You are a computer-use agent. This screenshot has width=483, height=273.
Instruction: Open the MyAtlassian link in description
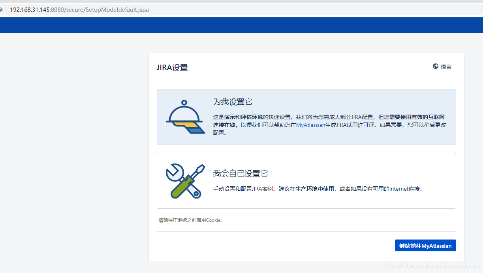[x=310, y=125]
